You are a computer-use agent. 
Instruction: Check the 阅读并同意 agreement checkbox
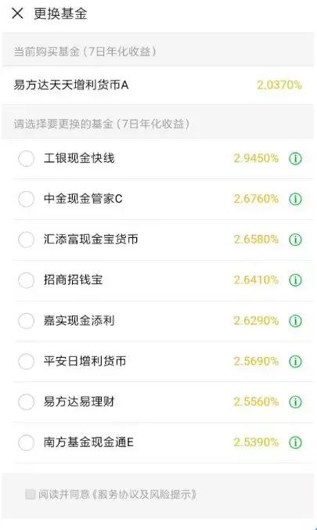tap(31, 494)
